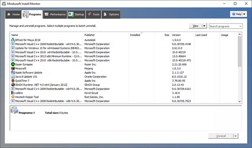Select the Minecraft program name

(x=21, y=68)
